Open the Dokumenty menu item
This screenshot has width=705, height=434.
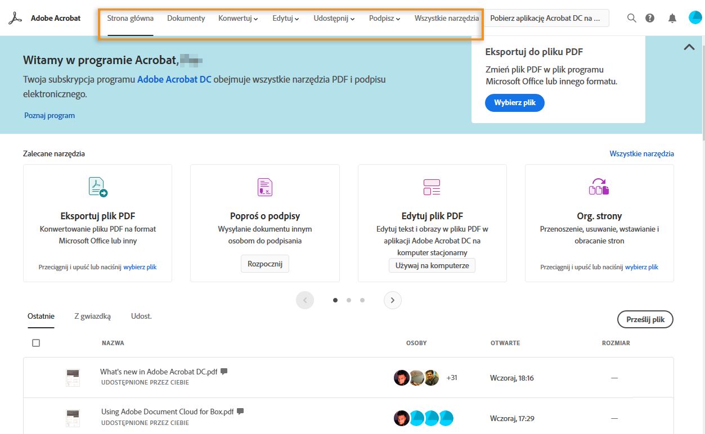186,19
